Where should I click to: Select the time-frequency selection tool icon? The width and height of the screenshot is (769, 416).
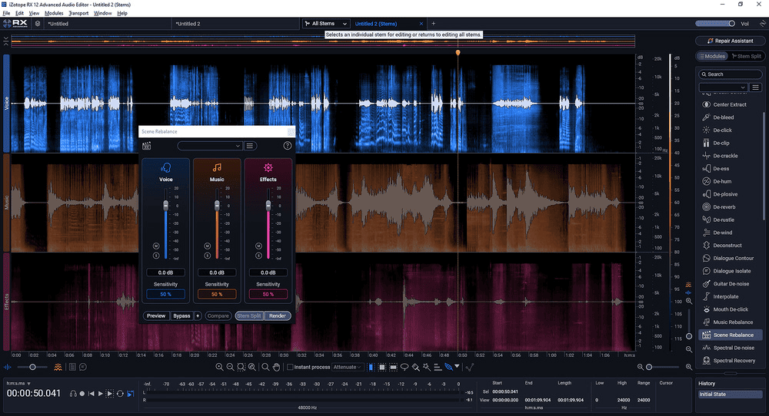382,367
